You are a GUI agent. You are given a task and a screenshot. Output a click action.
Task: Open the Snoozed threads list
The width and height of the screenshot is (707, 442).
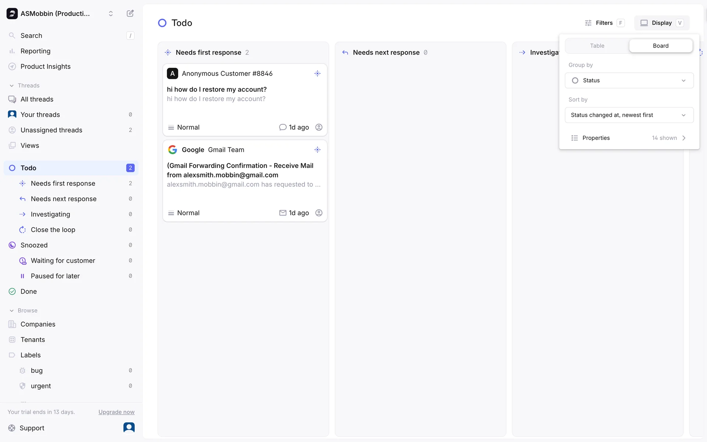point(34,245)
